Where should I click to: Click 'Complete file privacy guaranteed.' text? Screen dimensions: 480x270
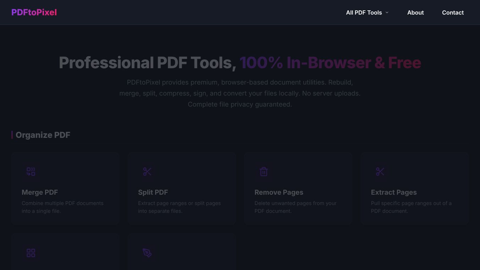(240, 104)
